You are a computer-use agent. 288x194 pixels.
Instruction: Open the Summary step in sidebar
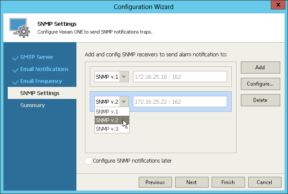click(33, 105)
